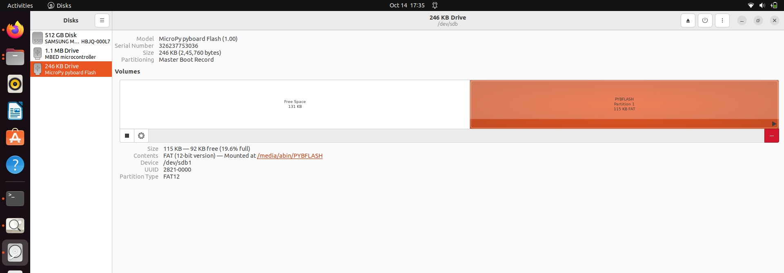Open the Disks application hamburger menu
This screenshot has height=273, width=784.
tap(102, 20)
